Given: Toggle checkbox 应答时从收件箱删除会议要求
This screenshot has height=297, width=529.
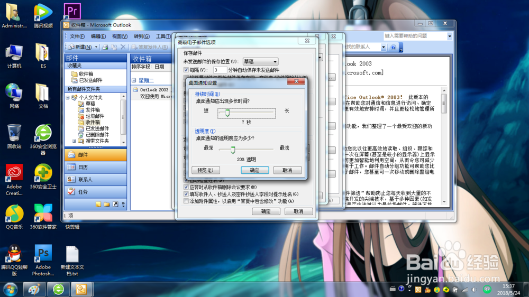Looking at the screenshot, I should click(x=186, y=187).
